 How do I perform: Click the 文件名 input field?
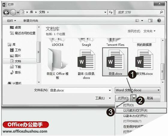click(79, 90)
